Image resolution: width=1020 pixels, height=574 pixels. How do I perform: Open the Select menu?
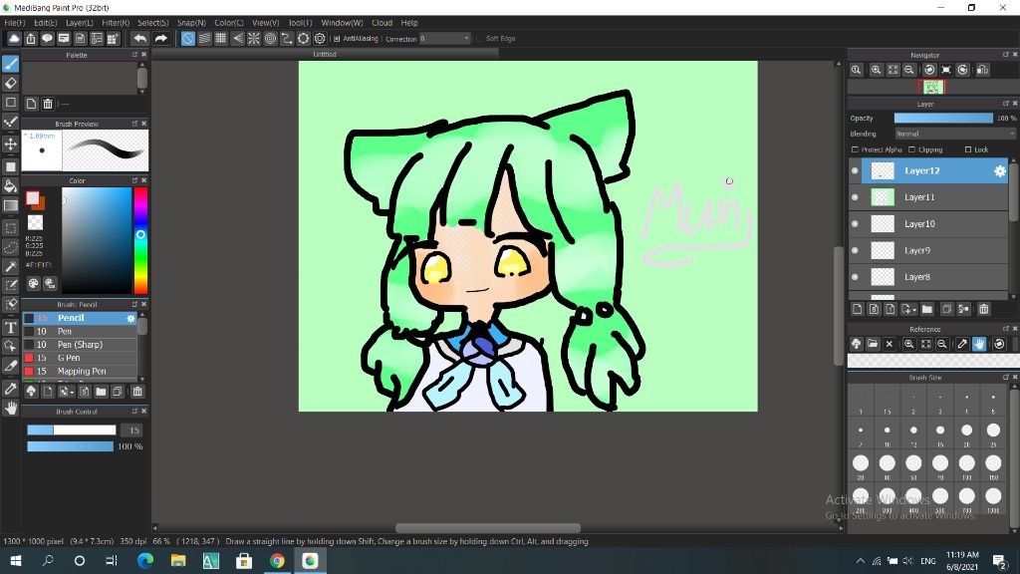coord(152,23)
